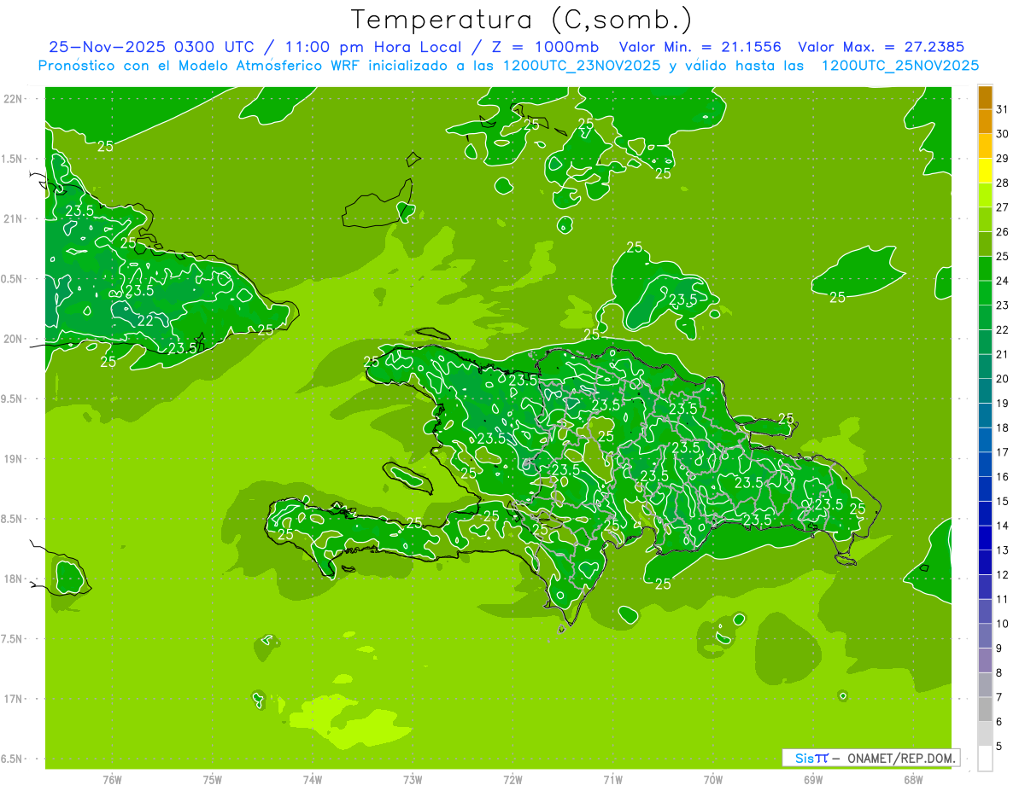Click the 73W longitude axis label
This screenshot has width=1025, height=791.
coord(413,780)
